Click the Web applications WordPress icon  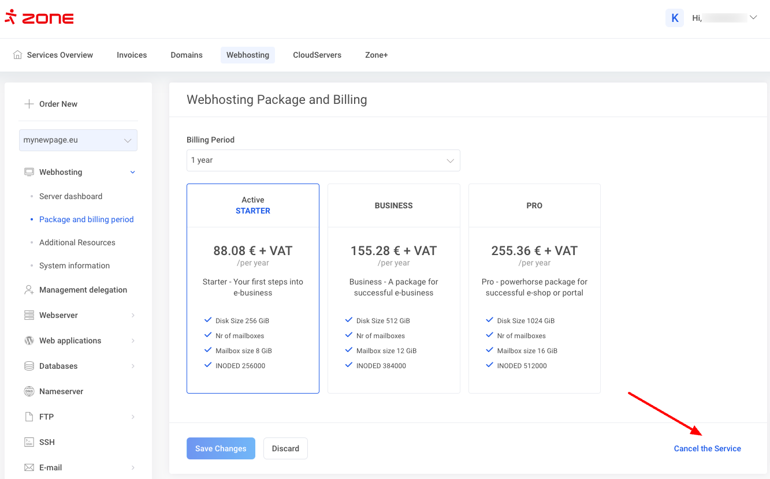(29, 340)
